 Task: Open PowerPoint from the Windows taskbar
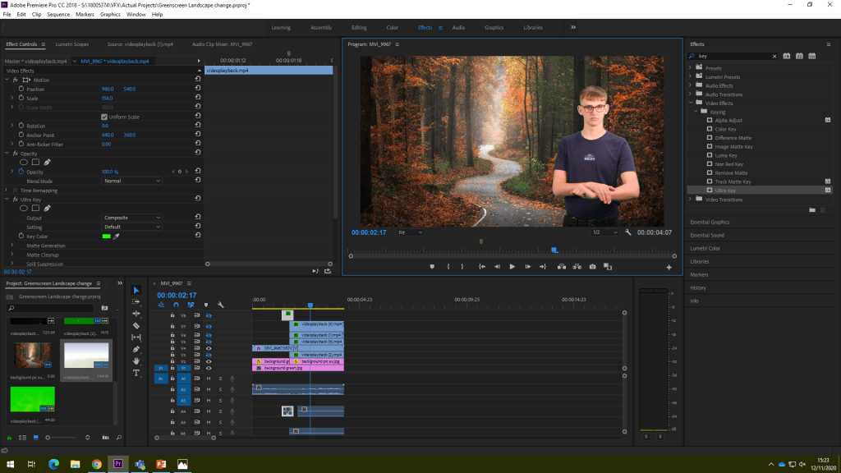tap(161, 464)
